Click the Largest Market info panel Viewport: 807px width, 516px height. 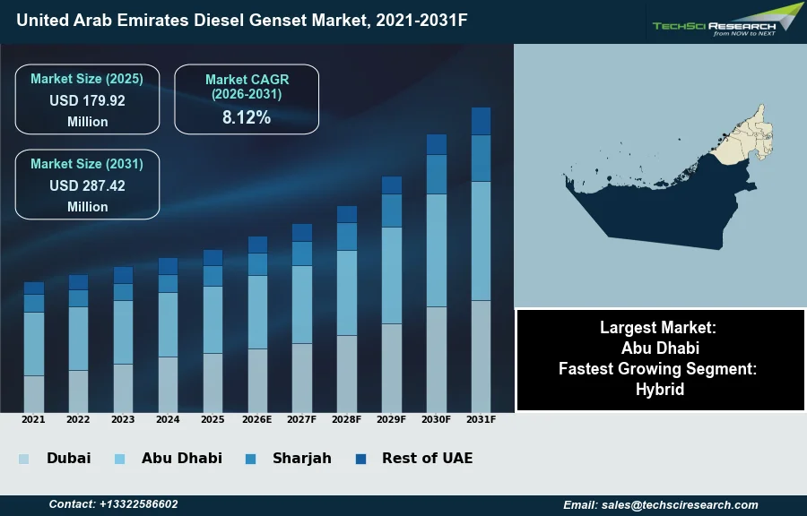point(660,359)
